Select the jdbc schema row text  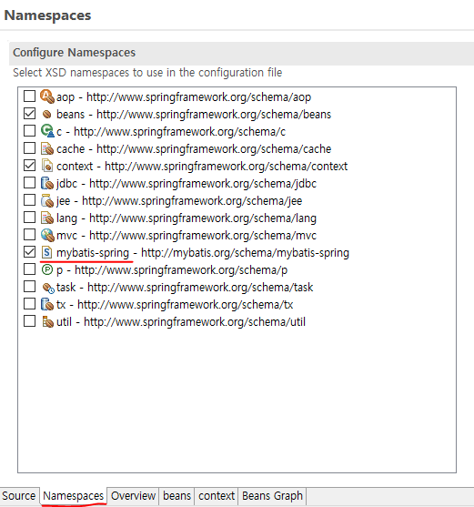[x=187, y=184]
